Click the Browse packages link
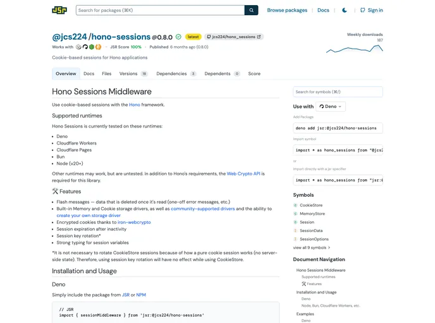Image resolution: width=435 pixels, height=323 pixels. [x=287, y=10]
